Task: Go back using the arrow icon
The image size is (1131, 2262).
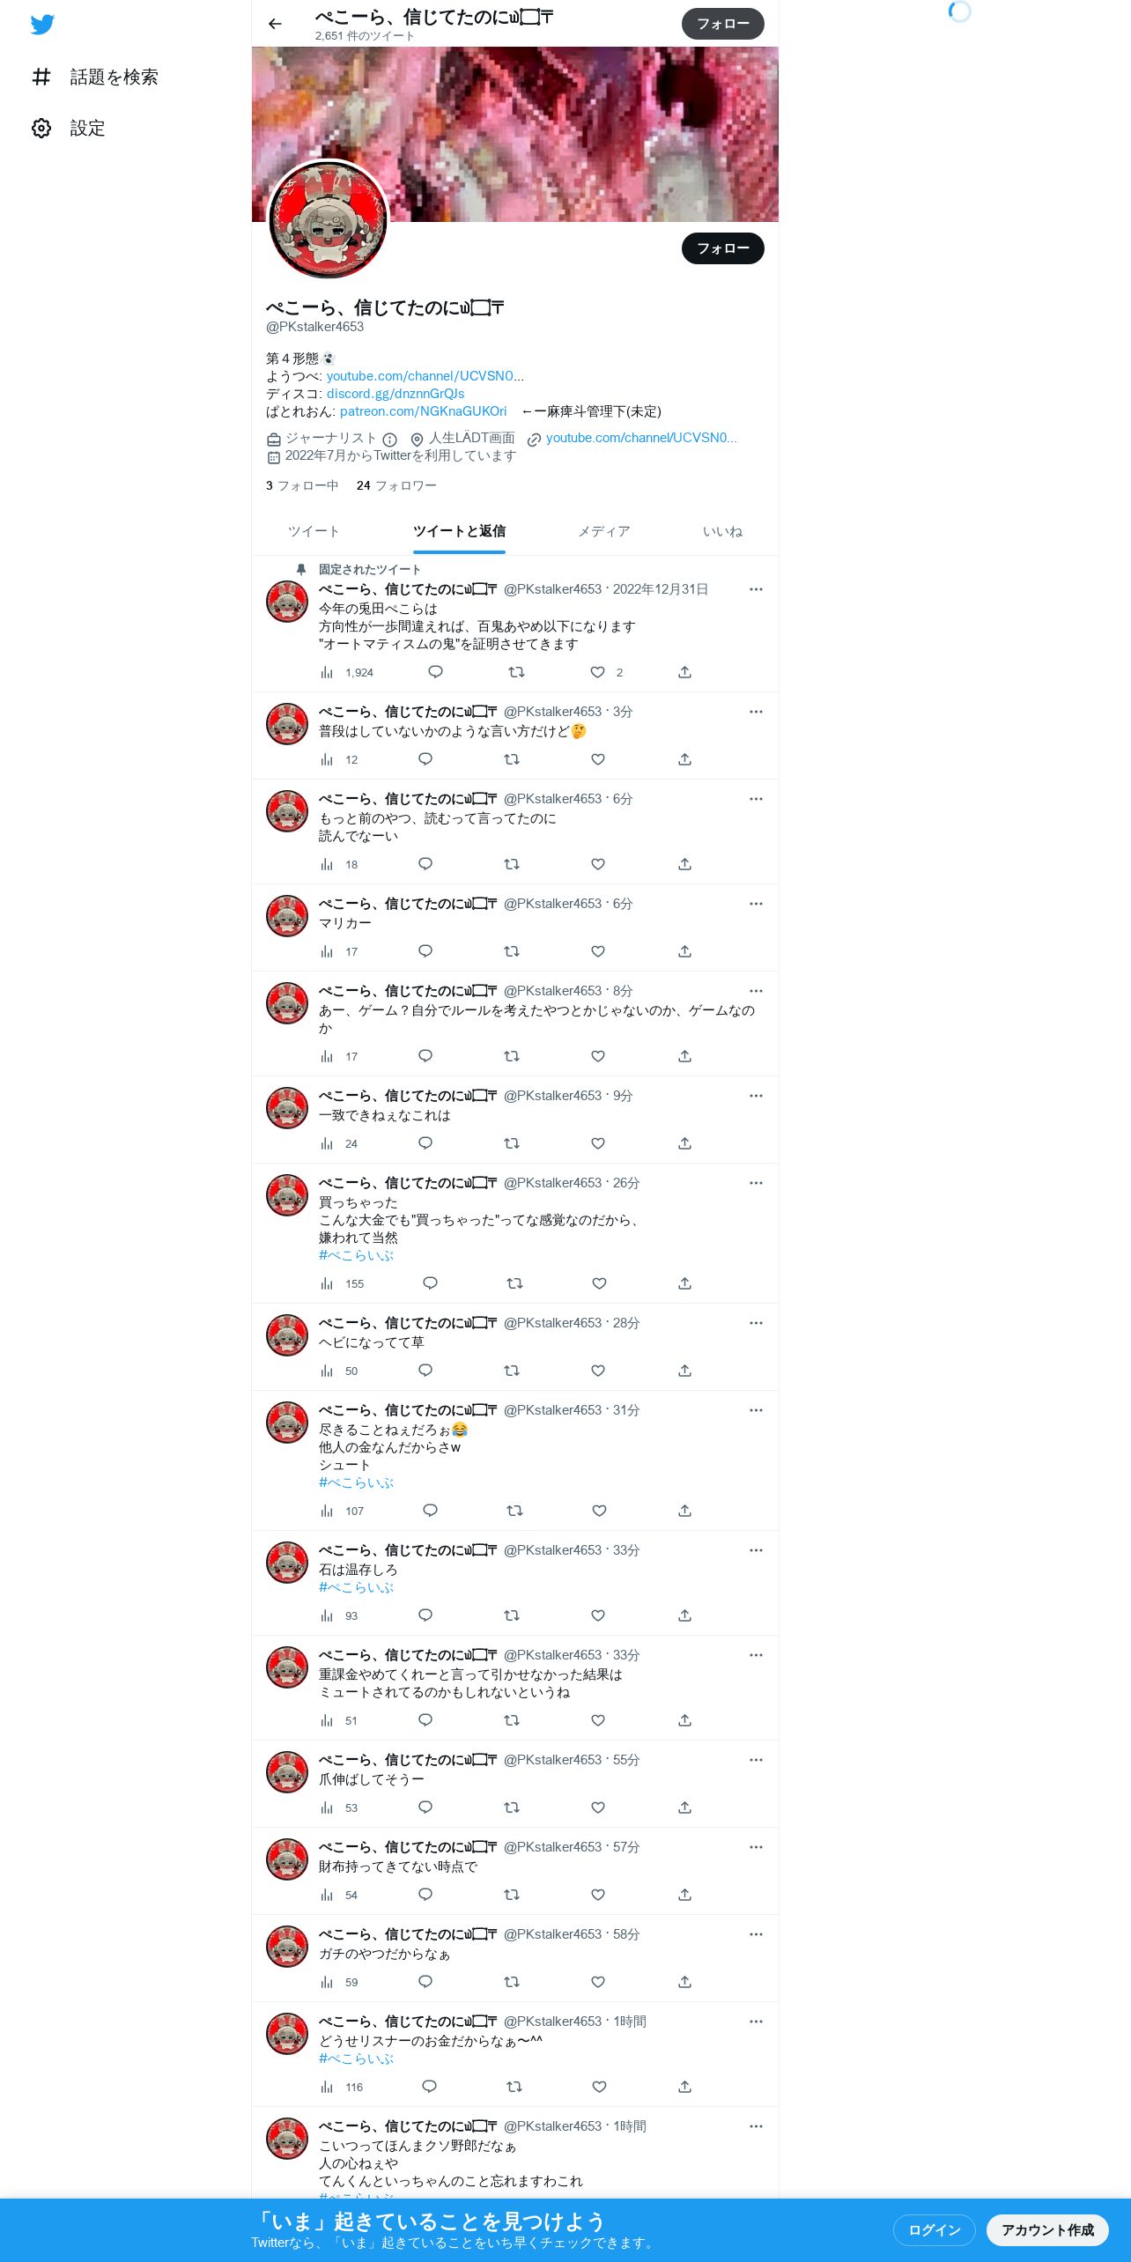Action: (275, 24)
